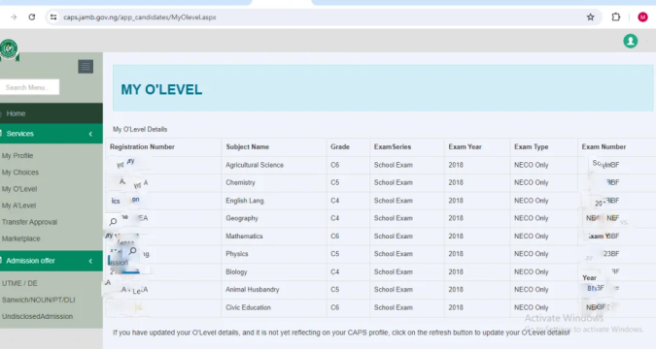The height and width of the screenshot is (349, 656).
Task: Click grade C6 for Agricultural Science
Action: (x=334, y=165)
